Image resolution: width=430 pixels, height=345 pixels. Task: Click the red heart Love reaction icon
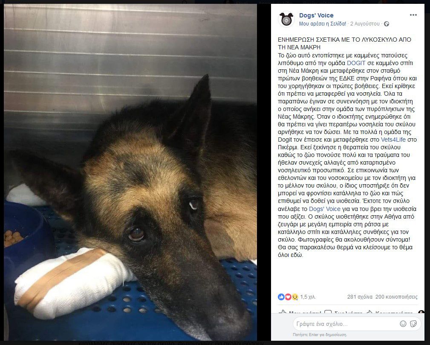click(288, 297)
